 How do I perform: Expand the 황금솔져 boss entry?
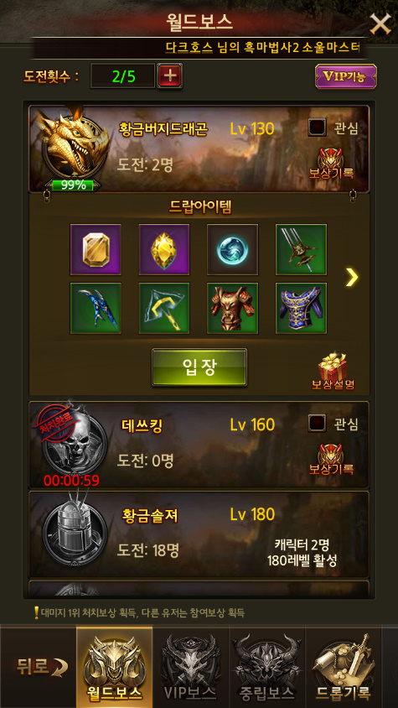199,534
